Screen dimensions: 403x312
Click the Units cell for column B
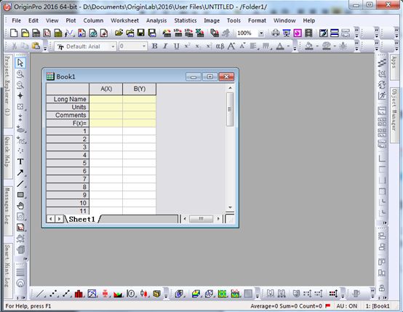[139, 107]
